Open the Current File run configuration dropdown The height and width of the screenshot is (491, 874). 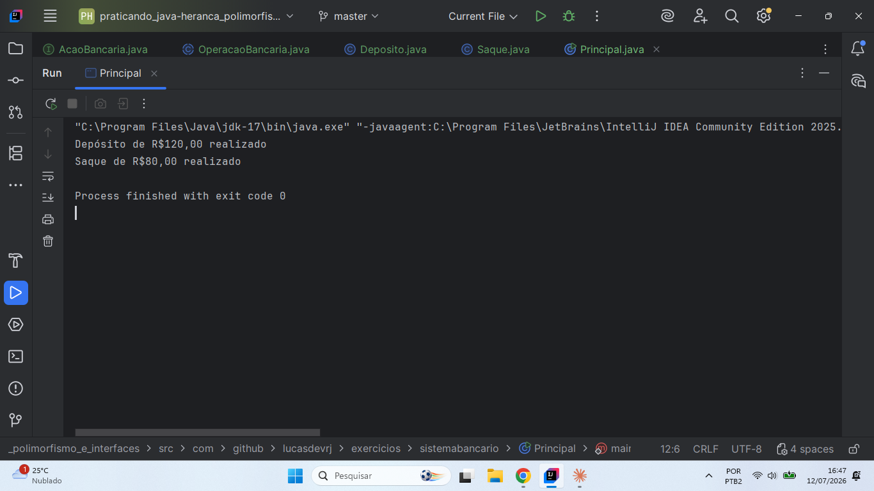click(483, 17)
